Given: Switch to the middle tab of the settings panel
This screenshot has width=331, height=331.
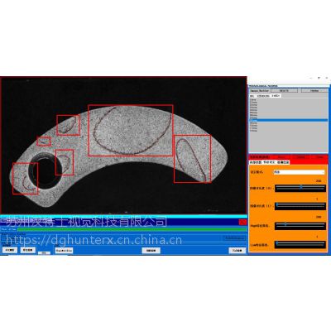Looking at the screenshot, I should [269, 162].
